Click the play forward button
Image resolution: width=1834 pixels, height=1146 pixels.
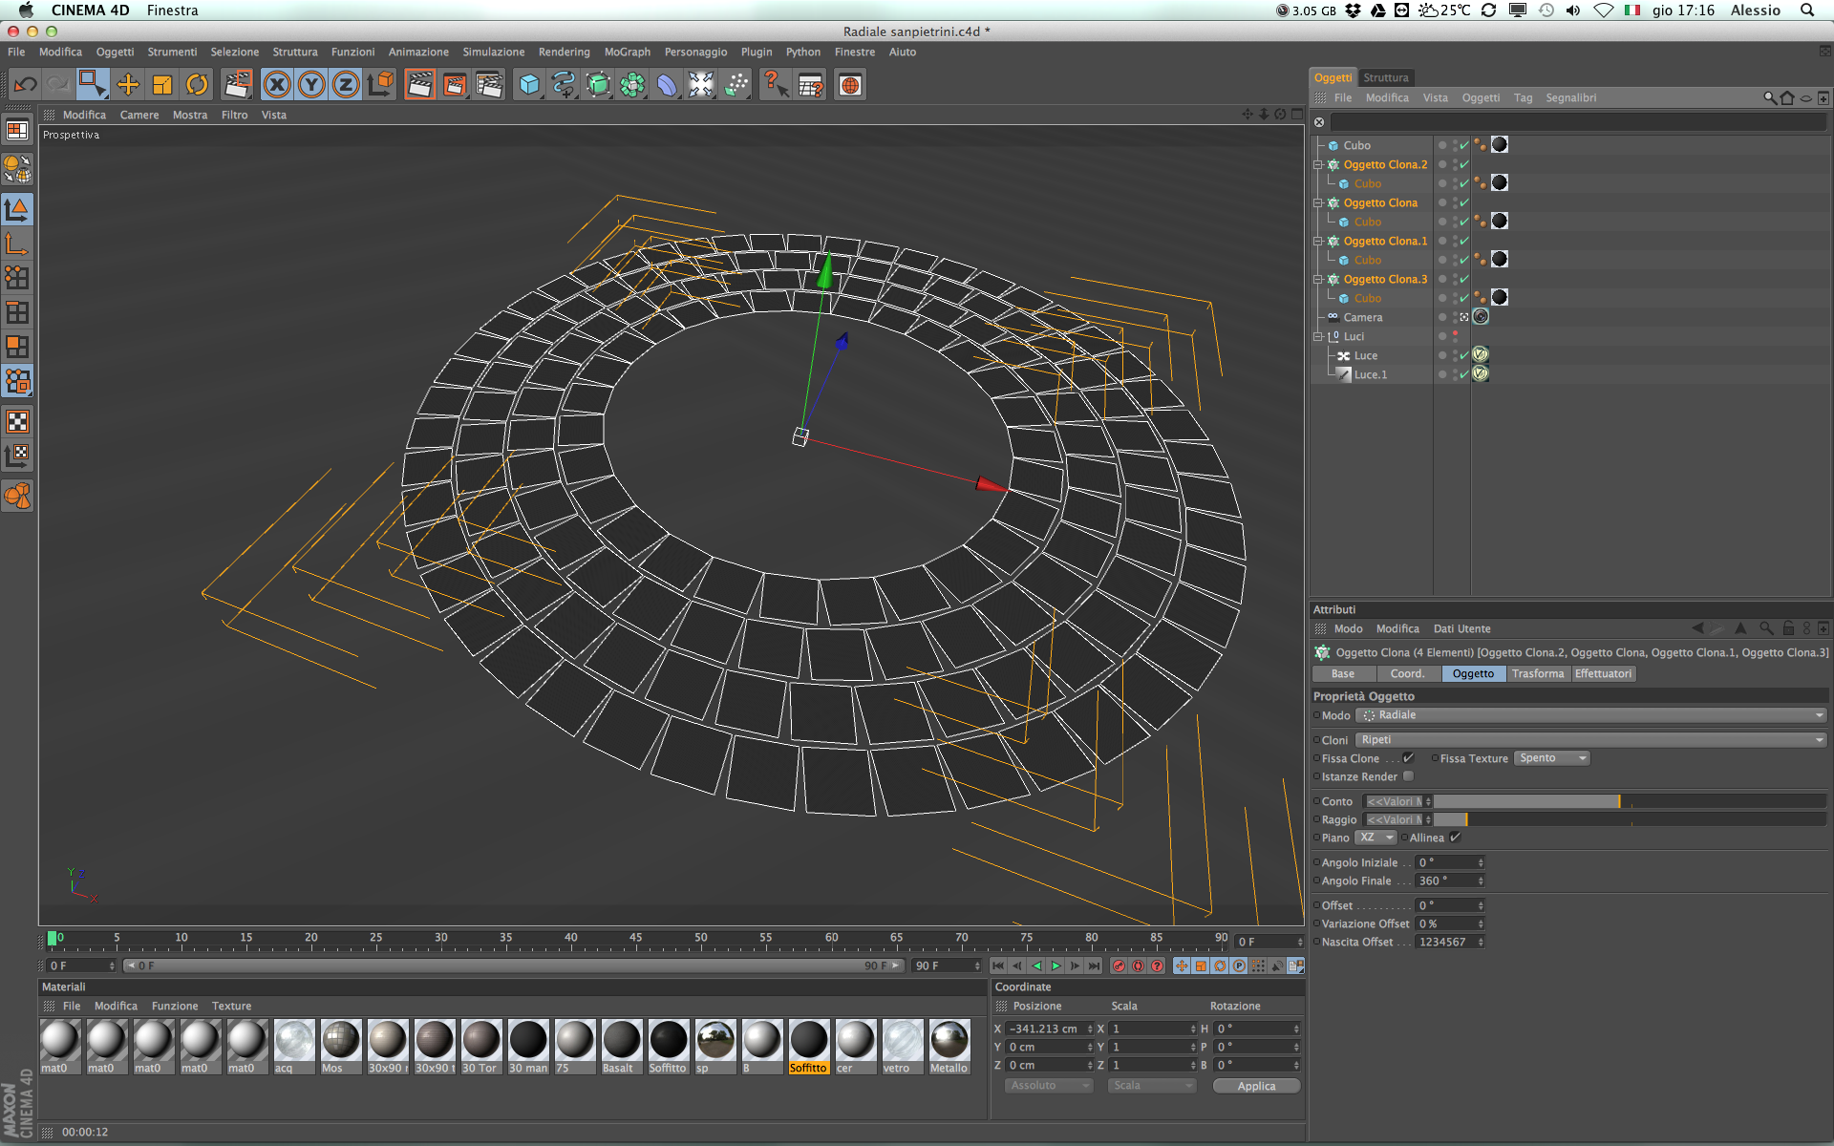pyautogui.click(x=1056, y=966)
